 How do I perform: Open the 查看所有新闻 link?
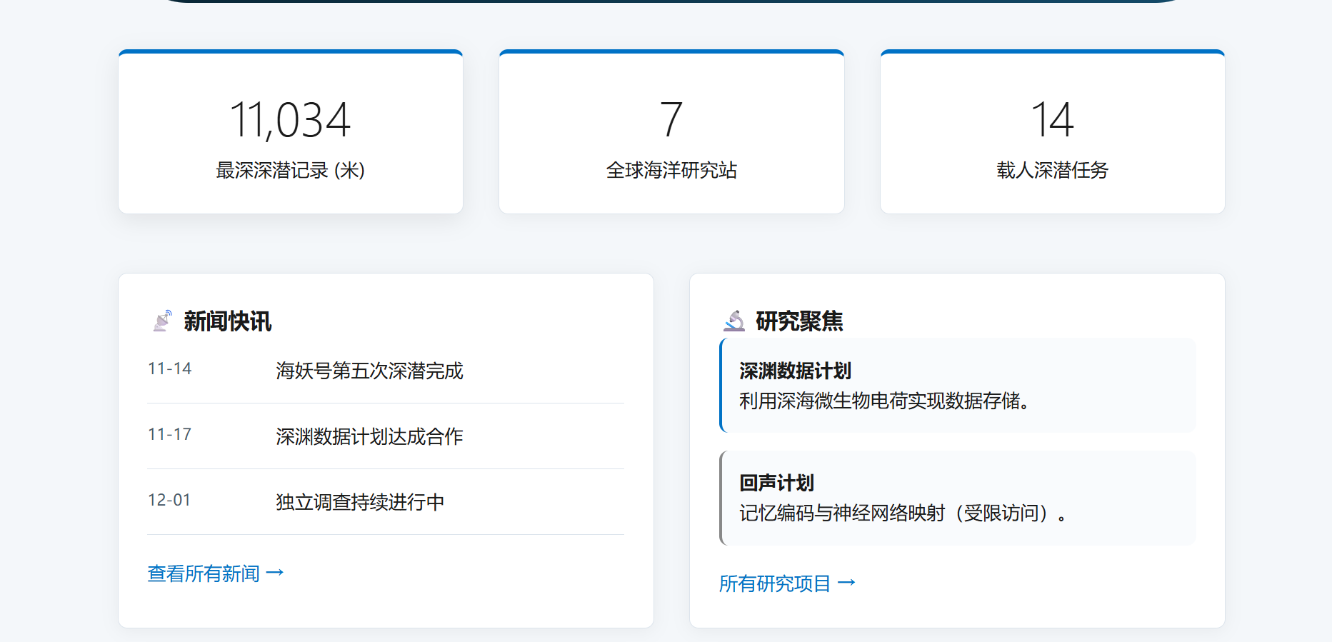pos(216,573)
